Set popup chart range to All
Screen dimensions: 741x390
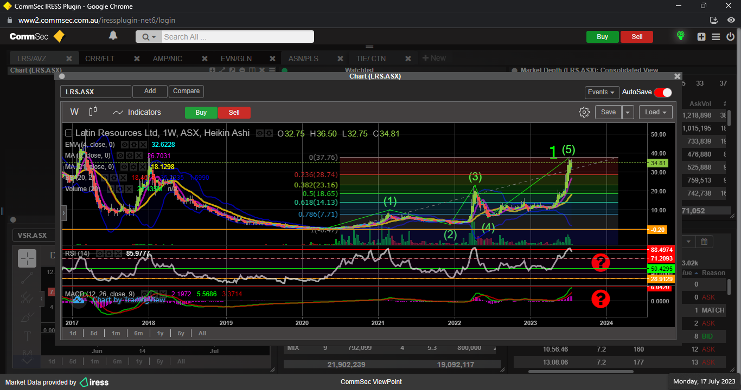[x=202, y=333]
